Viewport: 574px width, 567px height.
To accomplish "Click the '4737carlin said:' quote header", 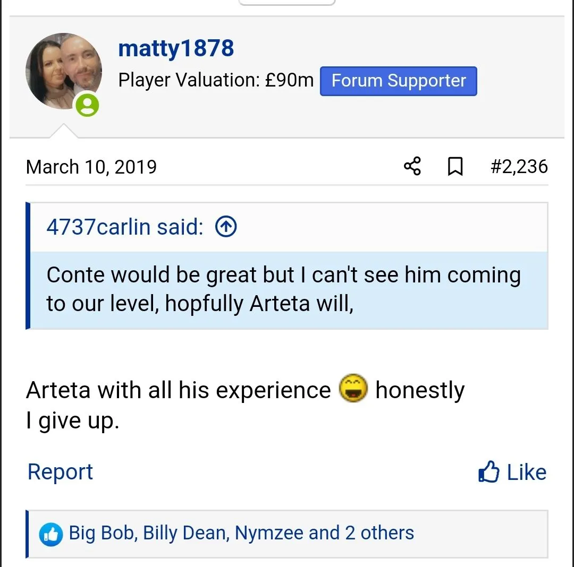I will (125, 227).
